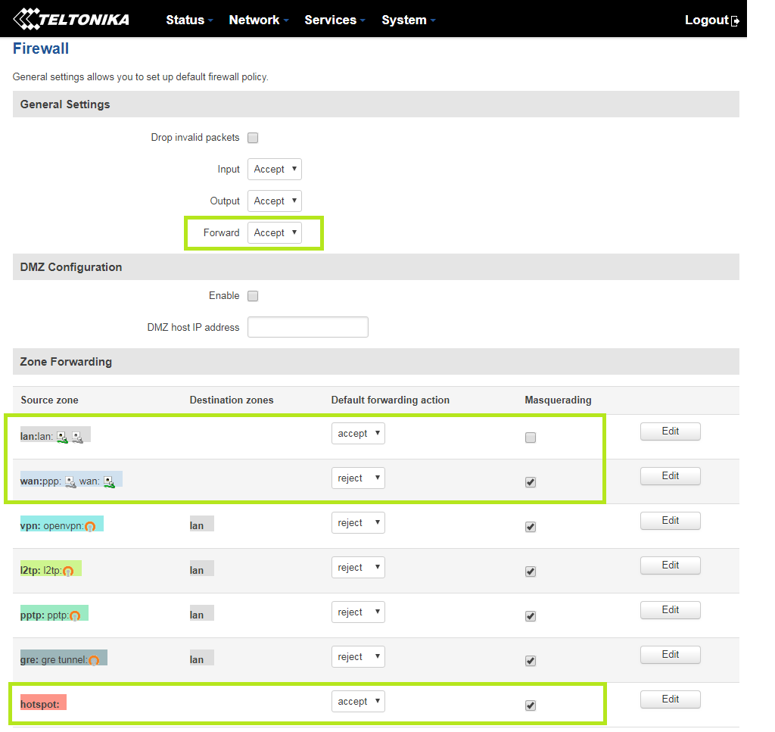Click the l2tp tunnel icon
The width and height of the screenshot is (775, 732).
pyautogui.click(x=68, y=571)
